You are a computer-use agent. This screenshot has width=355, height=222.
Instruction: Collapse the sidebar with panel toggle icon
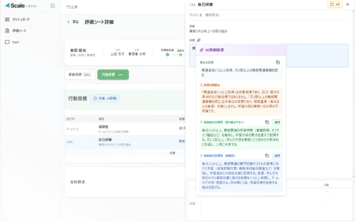[x=53, y=6]
